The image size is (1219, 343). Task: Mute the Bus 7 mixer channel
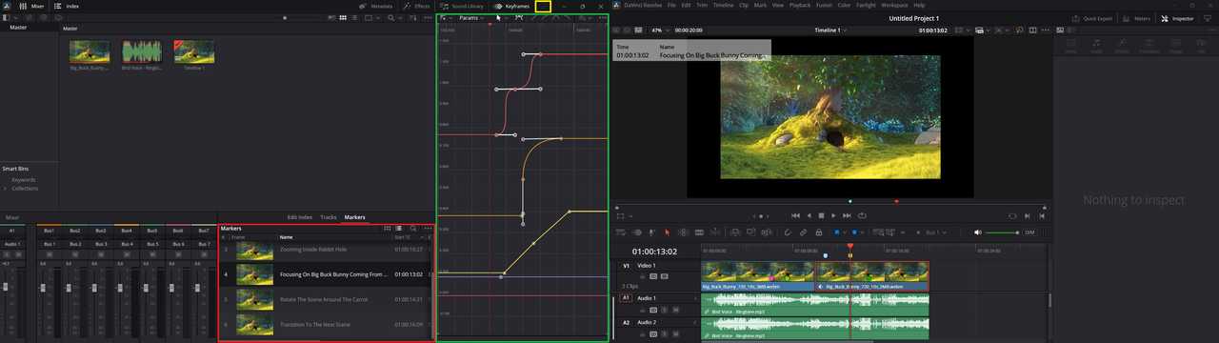coord(204,254)
